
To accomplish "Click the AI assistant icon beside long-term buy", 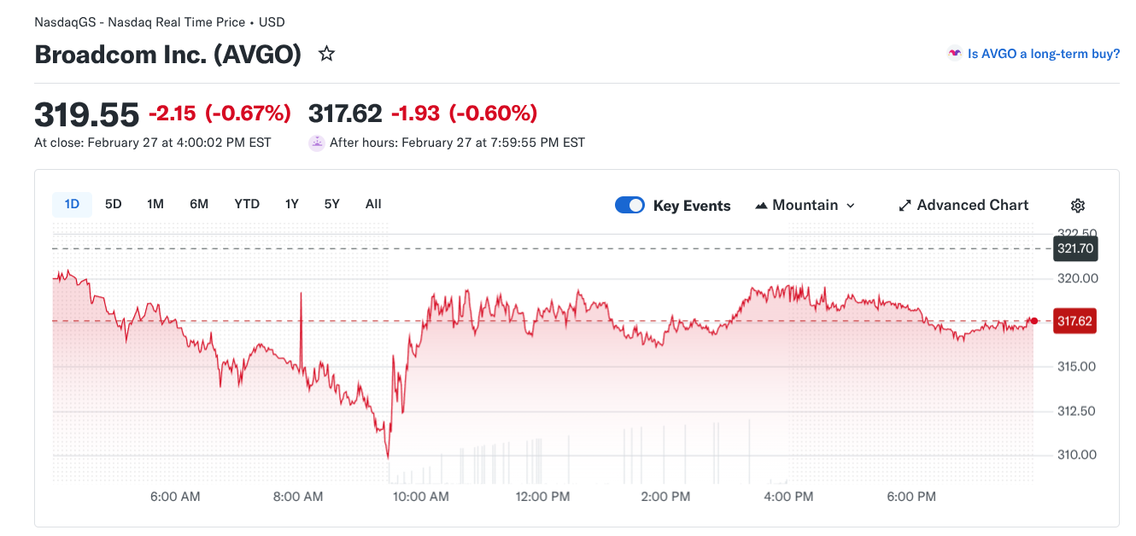I will pos(955,54).
